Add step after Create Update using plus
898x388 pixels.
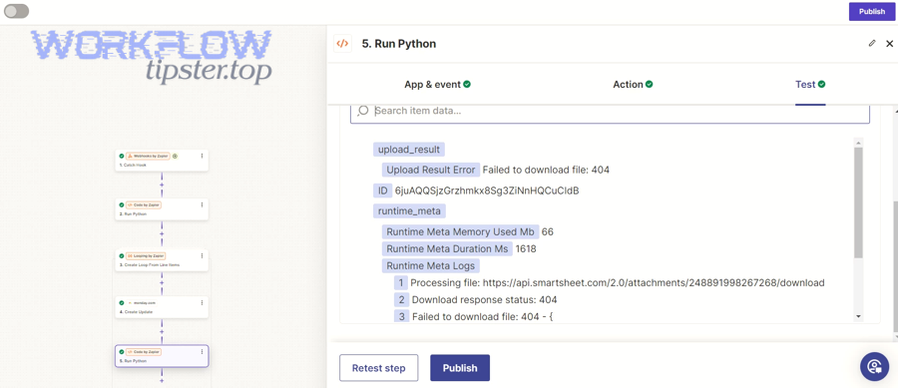coord(162,331)
